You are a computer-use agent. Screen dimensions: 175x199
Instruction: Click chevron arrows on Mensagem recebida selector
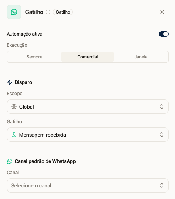(x=162, y=135)
